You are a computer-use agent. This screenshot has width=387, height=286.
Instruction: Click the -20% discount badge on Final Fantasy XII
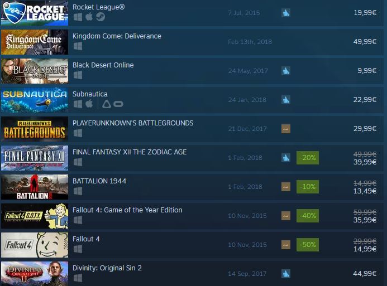point(308,158)
